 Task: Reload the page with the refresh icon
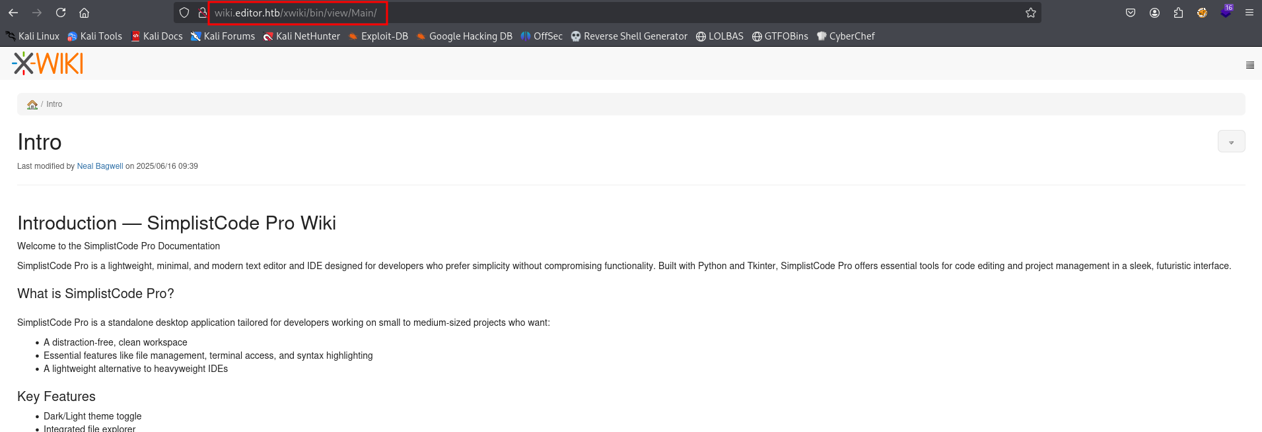61,13
